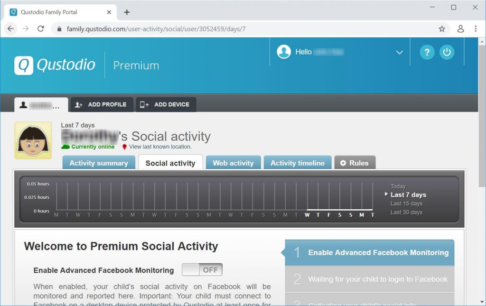
Task: Bookmark this page with the star icon
Action: (x=442, y=29)
